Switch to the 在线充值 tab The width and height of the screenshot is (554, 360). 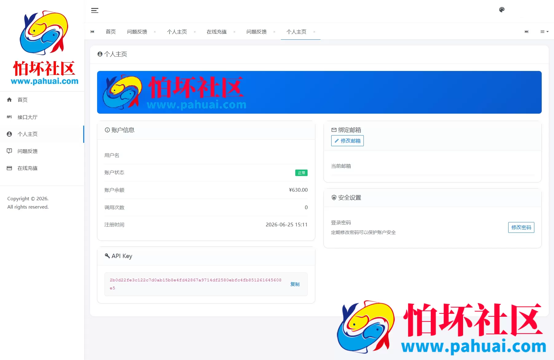pos(217,32)
